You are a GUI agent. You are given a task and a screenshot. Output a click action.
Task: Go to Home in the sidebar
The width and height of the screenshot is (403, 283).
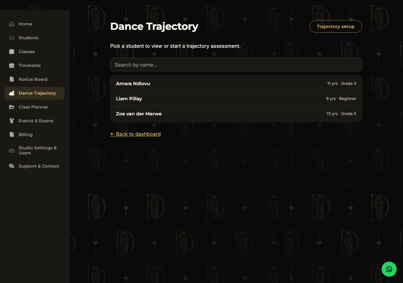coord(34,24)
